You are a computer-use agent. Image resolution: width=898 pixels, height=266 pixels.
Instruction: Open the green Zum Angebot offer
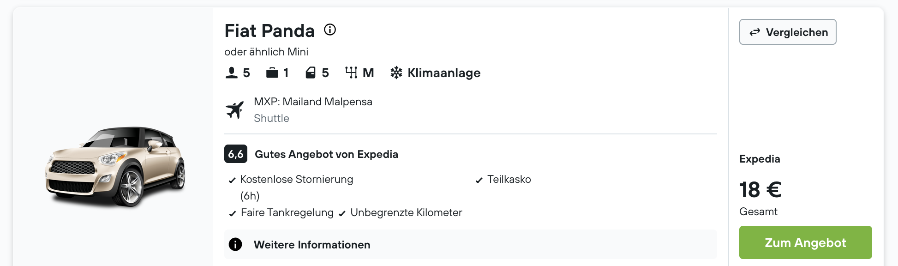click(x=806, y=242)
